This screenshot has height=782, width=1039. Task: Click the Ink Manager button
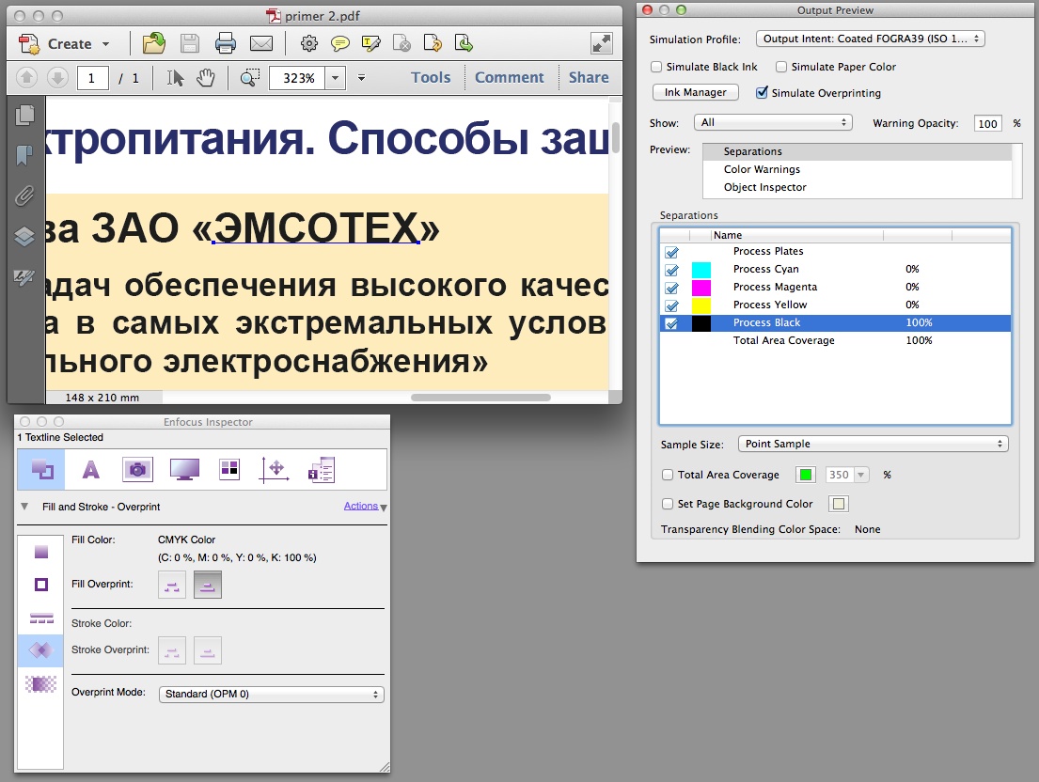tap(696, 93)
